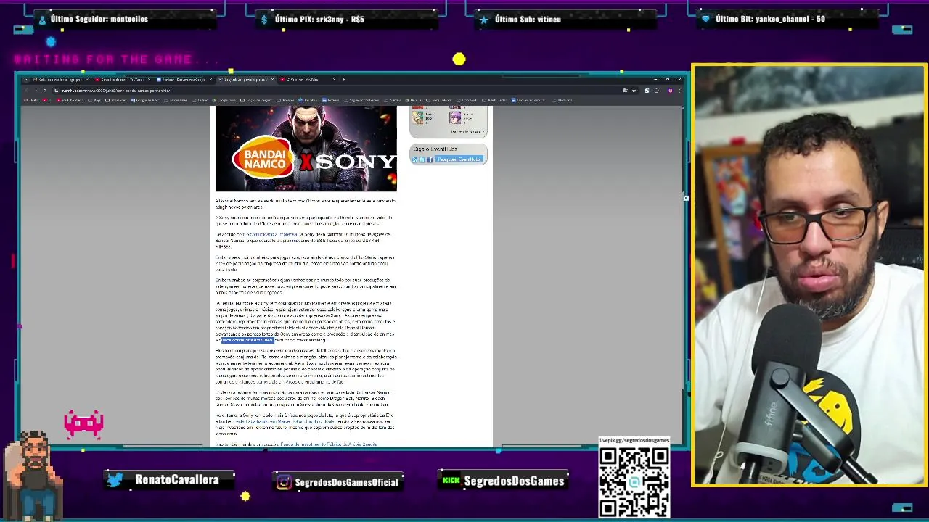Go back in browser history
The width and height of the screenshot is (929, 522).
tap(26, 91)
